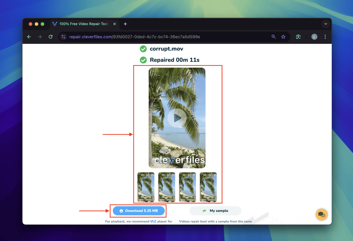Close the Video Repair Tool tab
The height and width of the screenshot is (241, 353).
pos(115,24)
